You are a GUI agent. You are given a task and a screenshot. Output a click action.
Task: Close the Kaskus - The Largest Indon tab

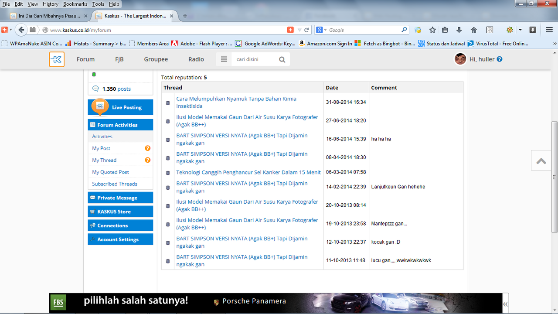pyautogui.click(x=172, y=16)
